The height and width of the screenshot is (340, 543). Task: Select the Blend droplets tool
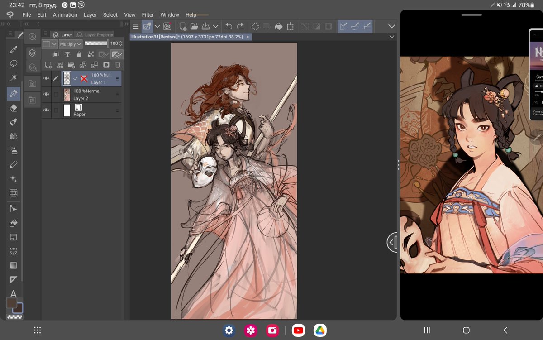coord(14,136)
